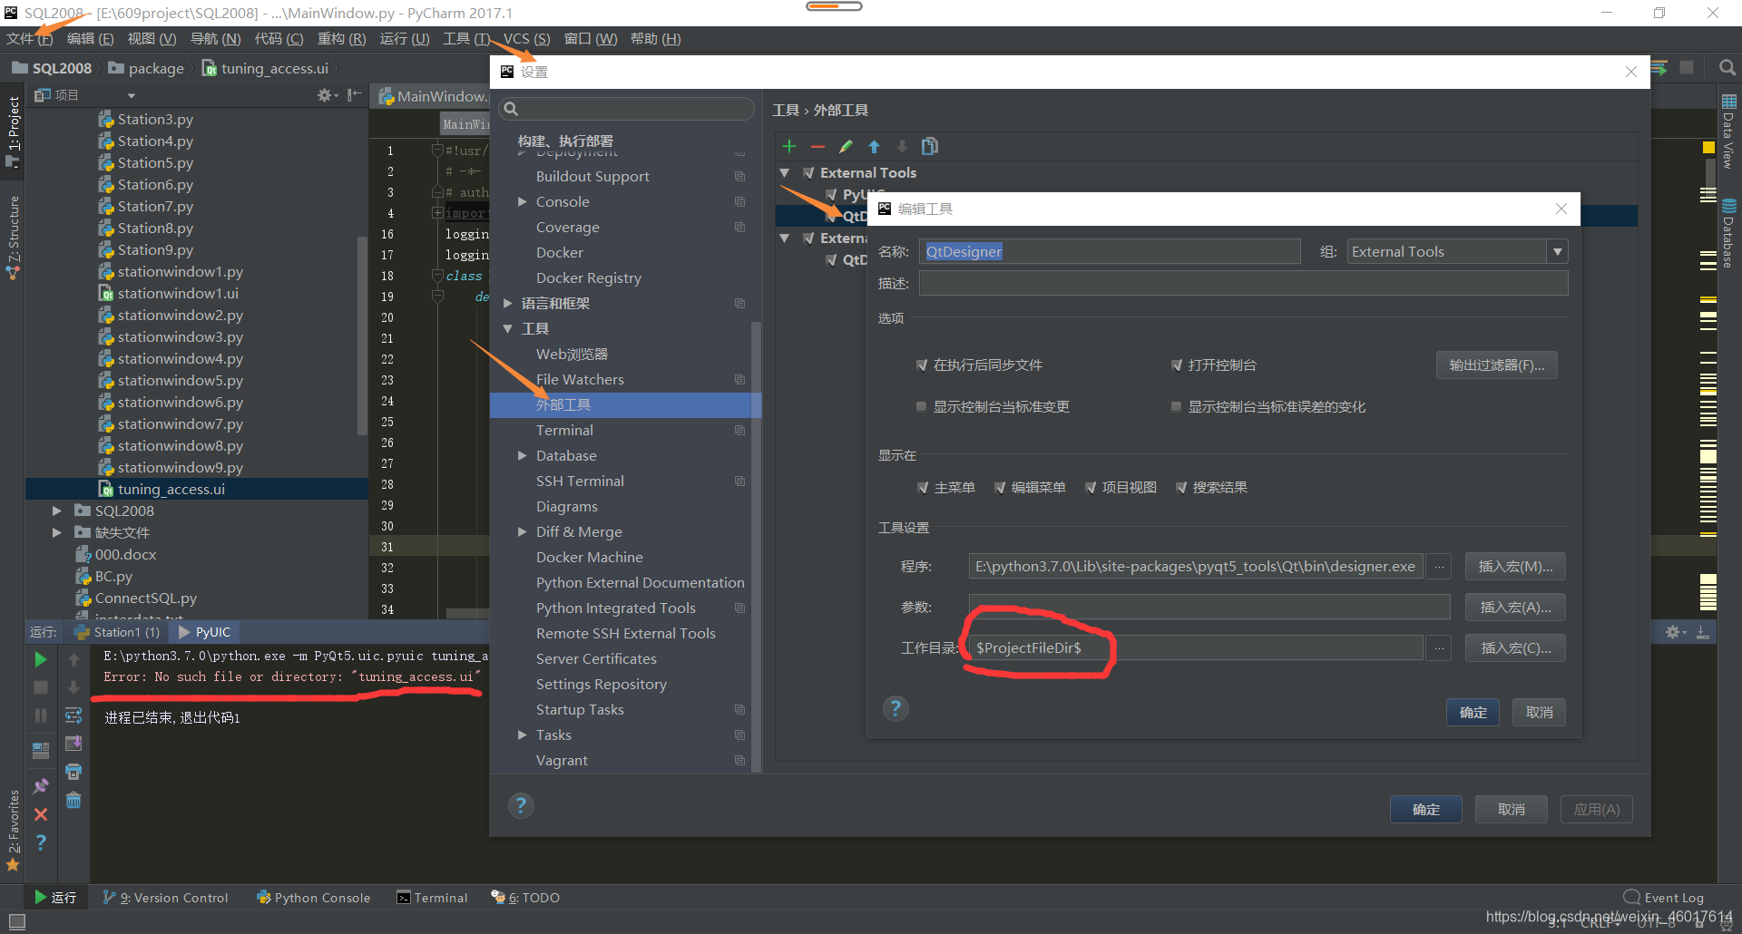Open project panel gear settings
This screenshot has height=934, width=1742.
pyautogui.click(x=327, y=95)
